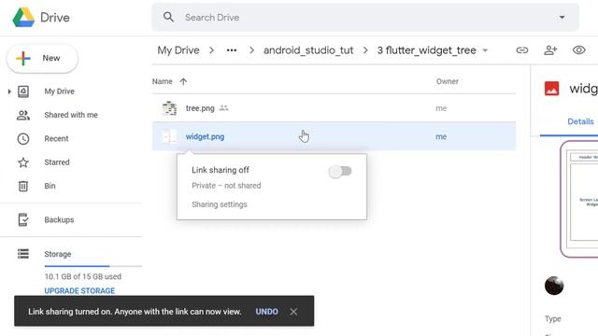Click the Shared with me people icon
Image resolution: width=598 pixels, height=336 pixels.
pos(23,115)
